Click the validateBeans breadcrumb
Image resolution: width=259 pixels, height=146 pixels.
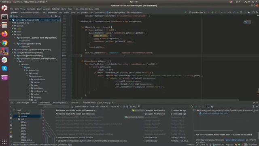click(134, 13)
